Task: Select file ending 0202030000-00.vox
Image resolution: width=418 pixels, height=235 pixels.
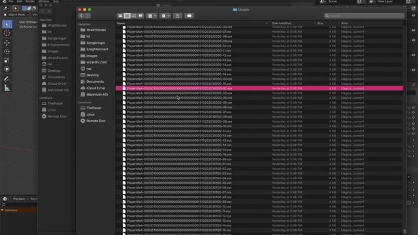Action: 259,79
